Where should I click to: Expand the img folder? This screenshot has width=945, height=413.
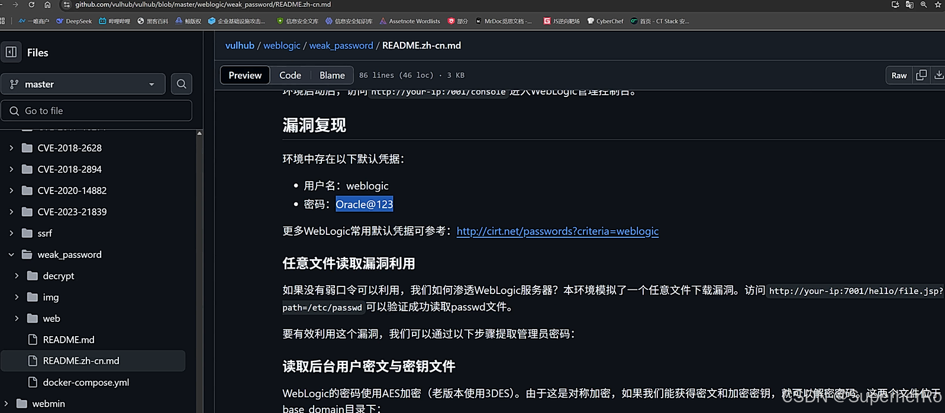(x=17, y=297)
